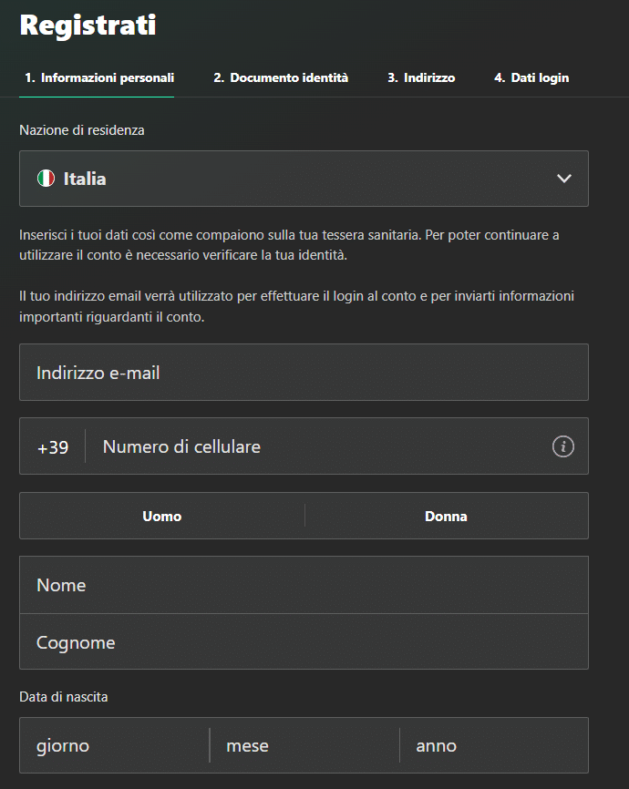This screenshot has width=629, height=789.
Task: Click the Indirizzo e-mail input field
Action: [304, 372]
